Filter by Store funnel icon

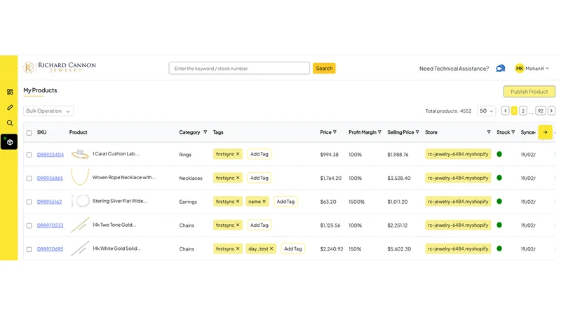489,132
